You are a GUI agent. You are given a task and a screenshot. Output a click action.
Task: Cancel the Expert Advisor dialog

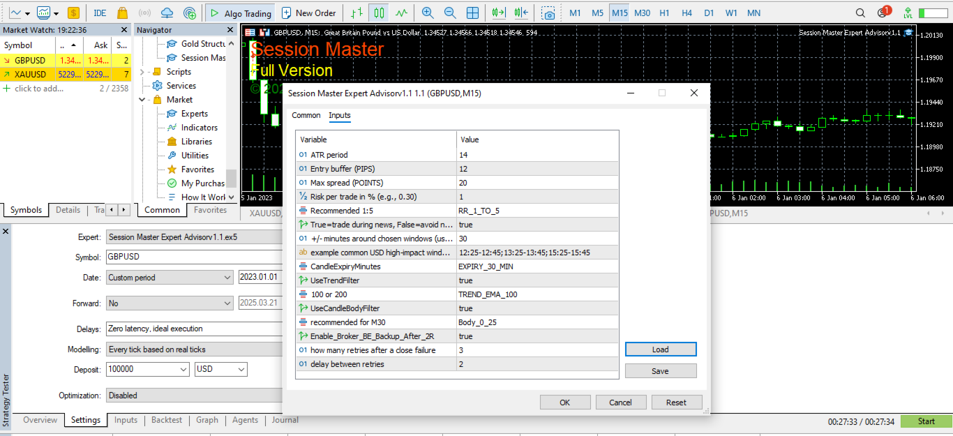point(621,403)
